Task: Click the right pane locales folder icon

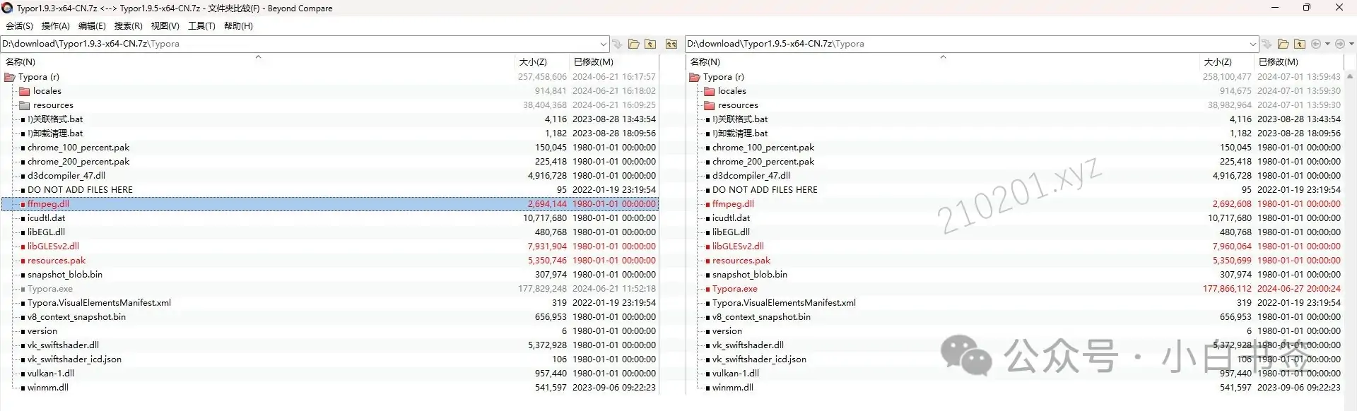Action: (710, 91)
